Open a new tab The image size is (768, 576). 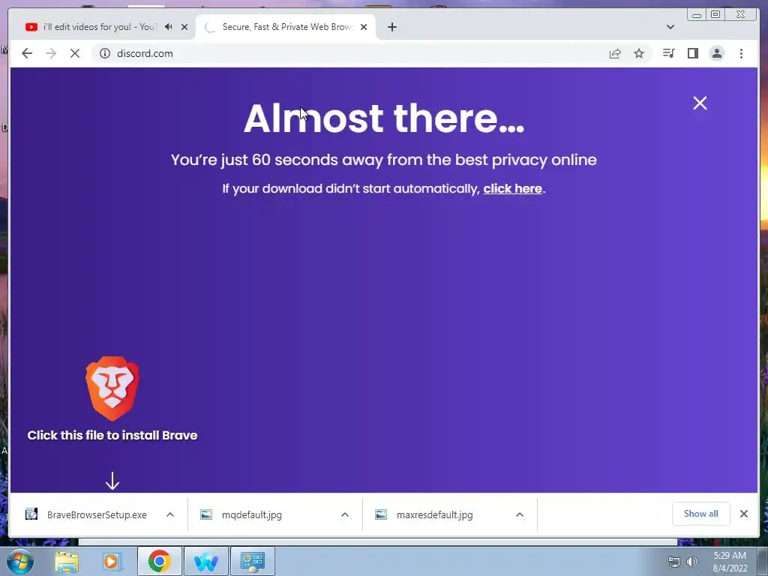[391, 27]
